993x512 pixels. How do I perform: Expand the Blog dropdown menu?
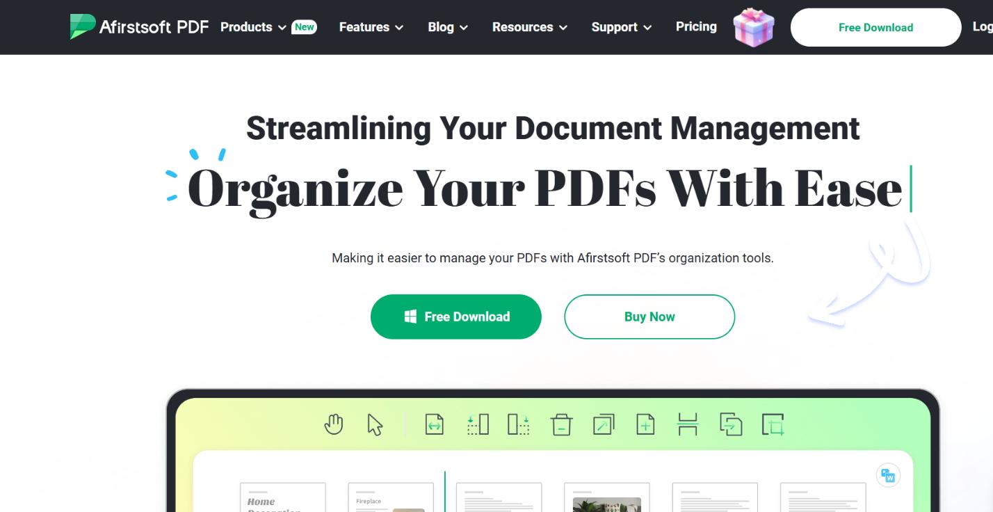pyautogui.click(x=448, y=27)
